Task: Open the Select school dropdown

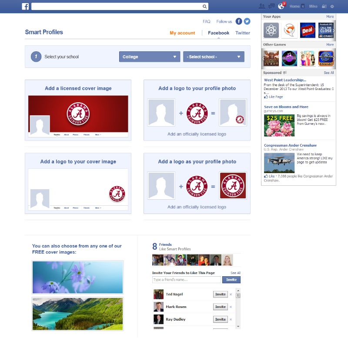Action: 213,57
